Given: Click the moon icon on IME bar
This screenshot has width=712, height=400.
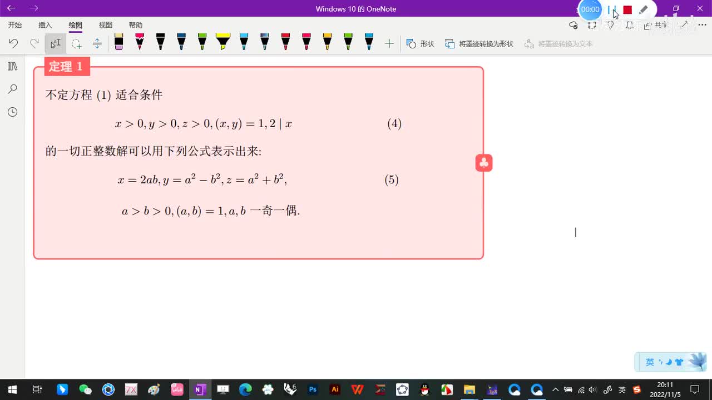Looking at the screenshot, I should pos(668,362).
